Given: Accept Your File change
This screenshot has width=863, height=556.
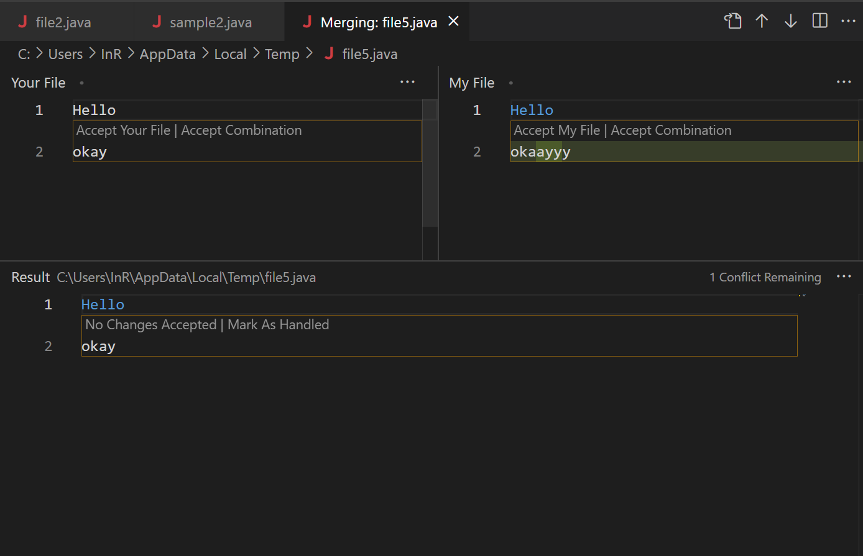Looking at the screenshot, I should 123,130.
